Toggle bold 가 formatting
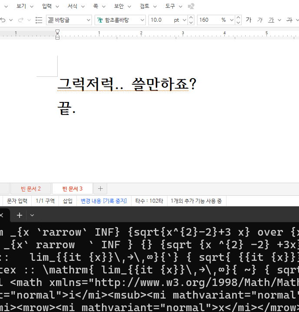 (249, 20)
